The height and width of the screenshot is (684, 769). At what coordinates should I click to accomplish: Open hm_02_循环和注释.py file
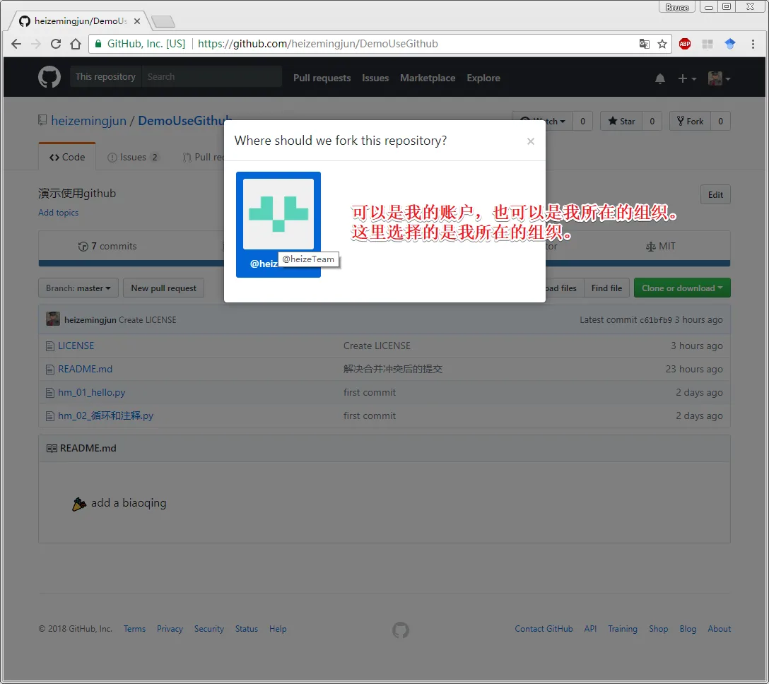coord(106,415)
